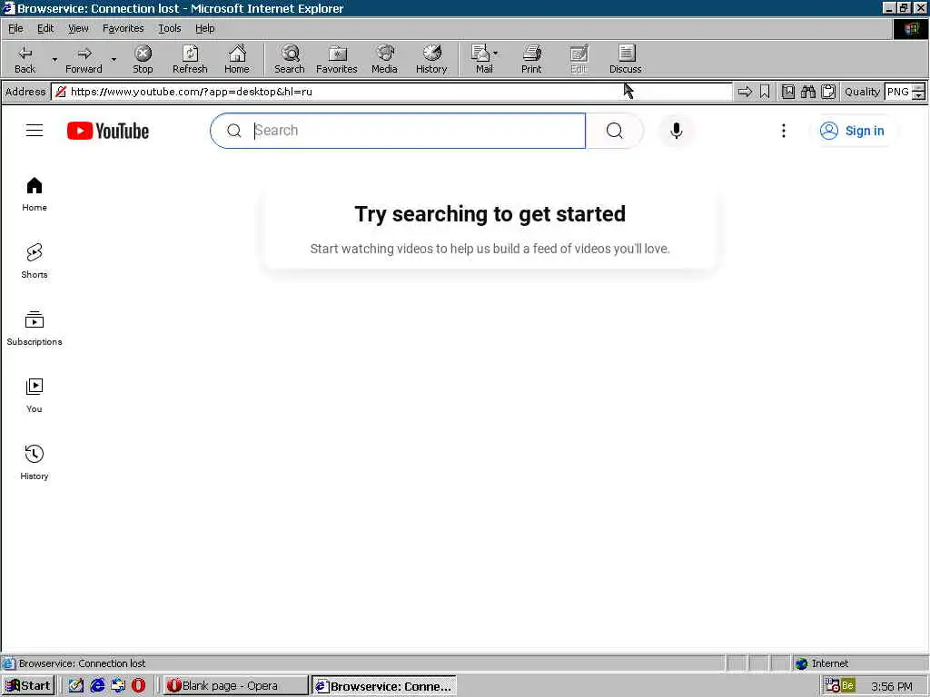Click the Sign in button
Viewport: 930px width, 697px height.
[853, 131]
